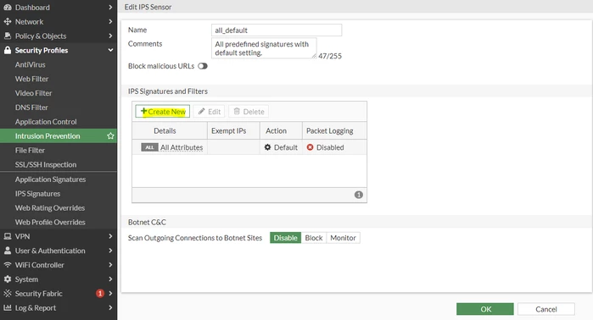Expand the Log & Report chevron

pyautogui.click(x=110, y=307)
